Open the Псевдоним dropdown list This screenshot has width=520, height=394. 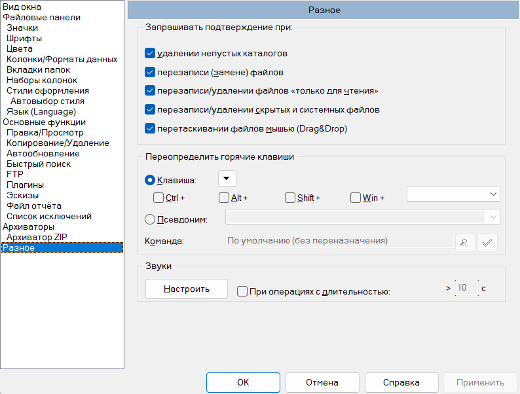click(362, 217)
